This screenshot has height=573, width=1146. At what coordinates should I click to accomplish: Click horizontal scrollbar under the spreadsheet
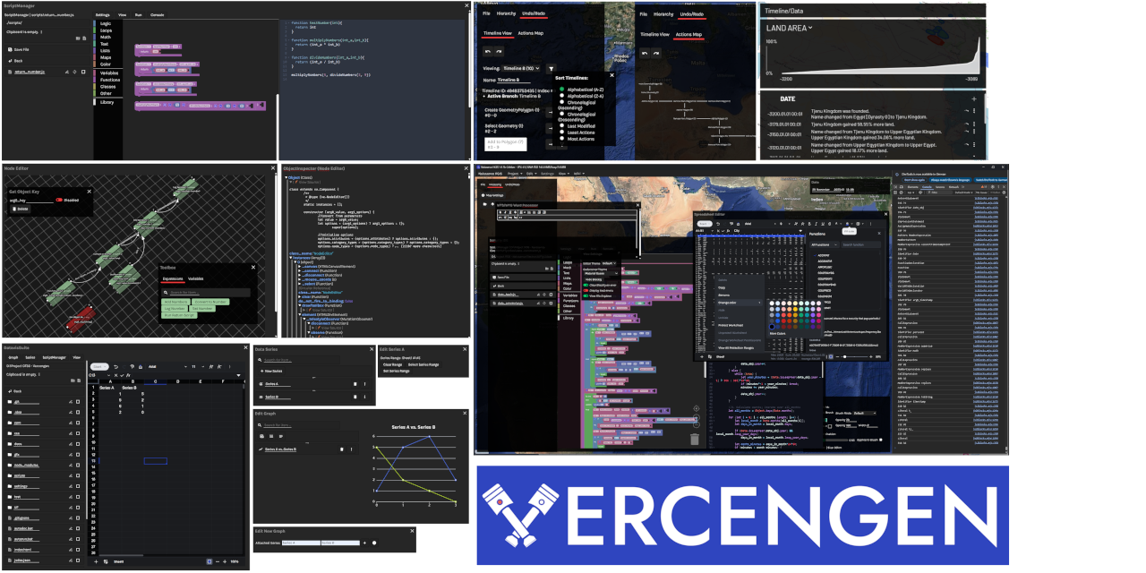121,555
